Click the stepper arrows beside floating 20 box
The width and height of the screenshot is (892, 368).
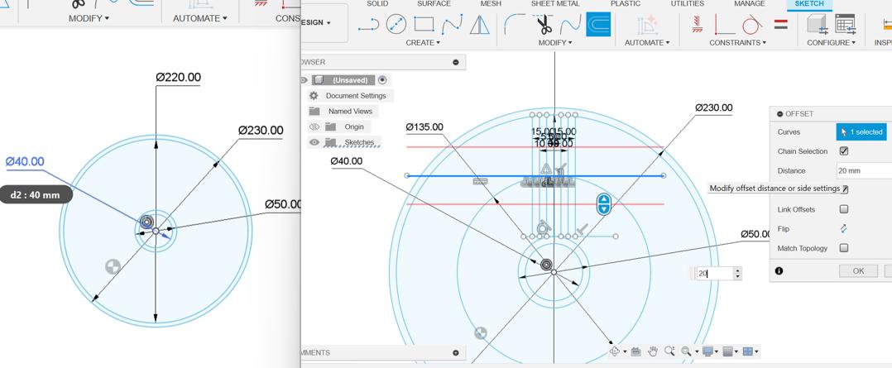(738, 274)
